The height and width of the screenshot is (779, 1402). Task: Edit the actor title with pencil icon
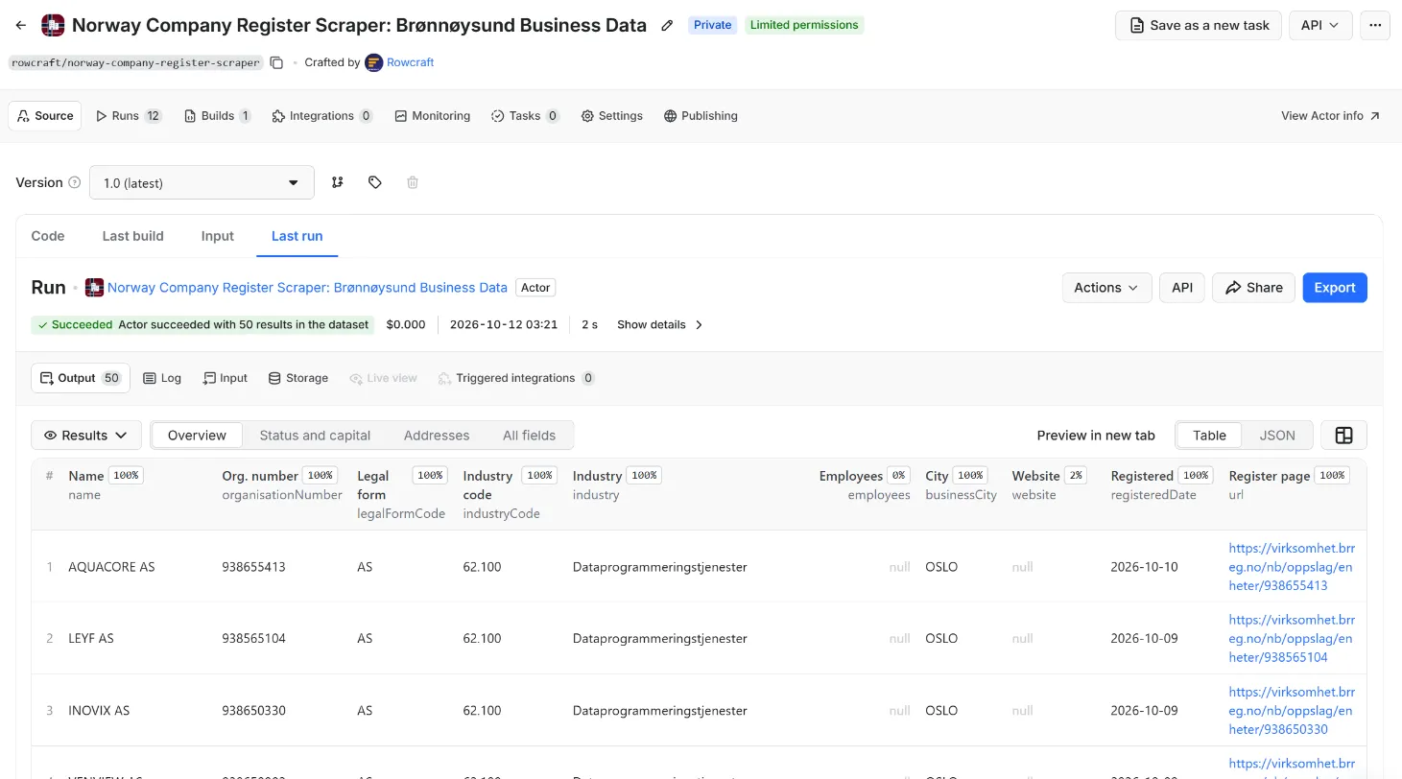pos(668,26)
